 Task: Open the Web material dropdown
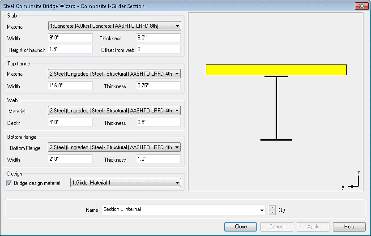click(x=178, y=111)
